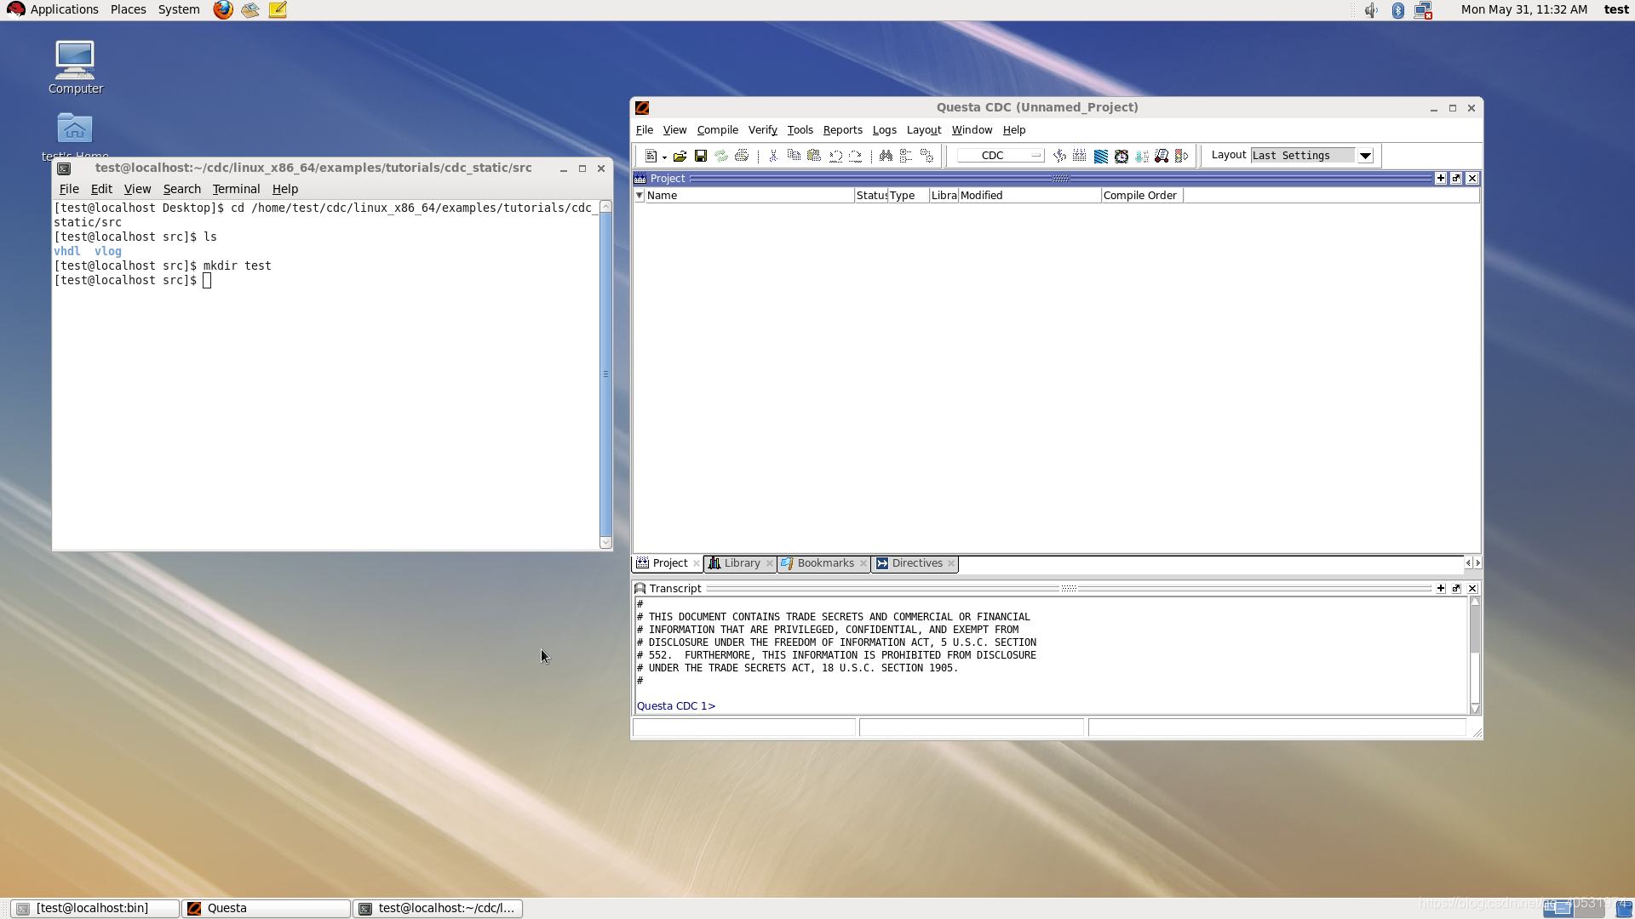Screen dimensions: 1635x919
Task: Click the Transcript vertical scrollbar
Action: click(x=1475, y=655)
